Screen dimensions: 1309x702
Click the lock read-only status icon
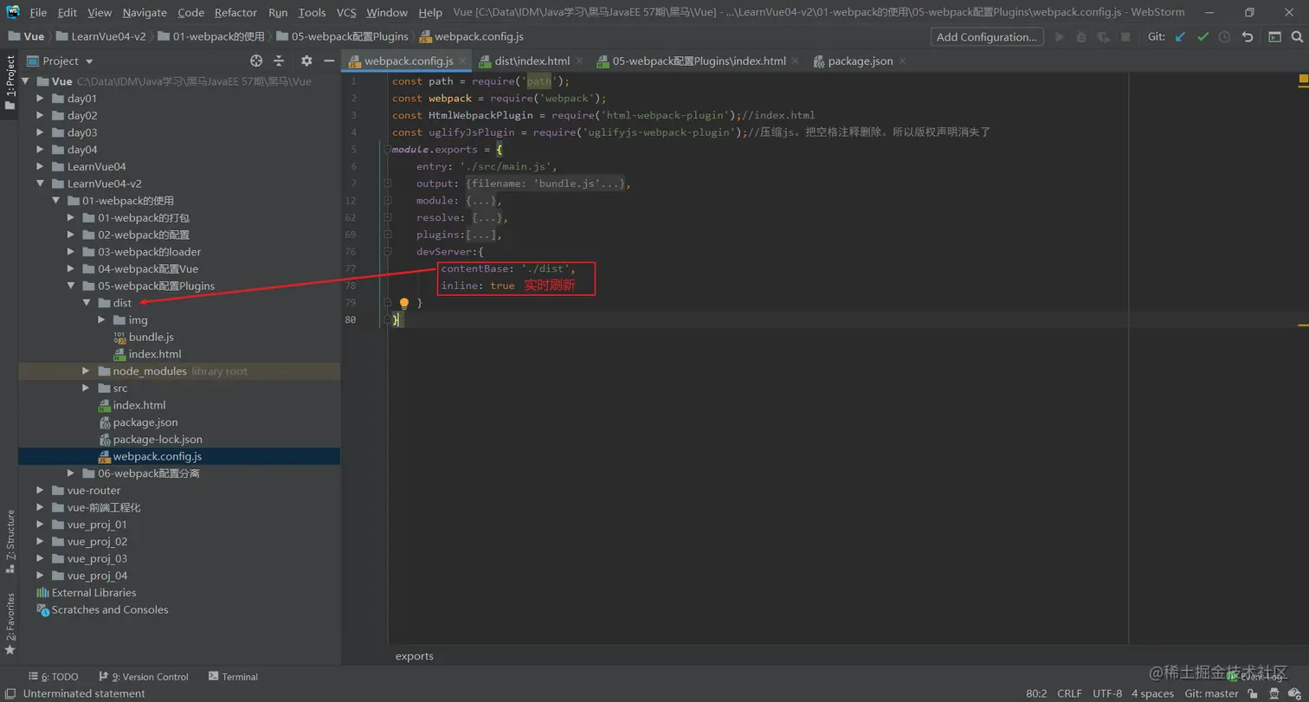[1253, 693]
